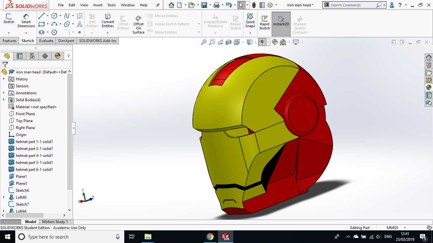Open the ConfigurationManager tab icon
Viewport: 433px width, 243px height.
(32, 56)
